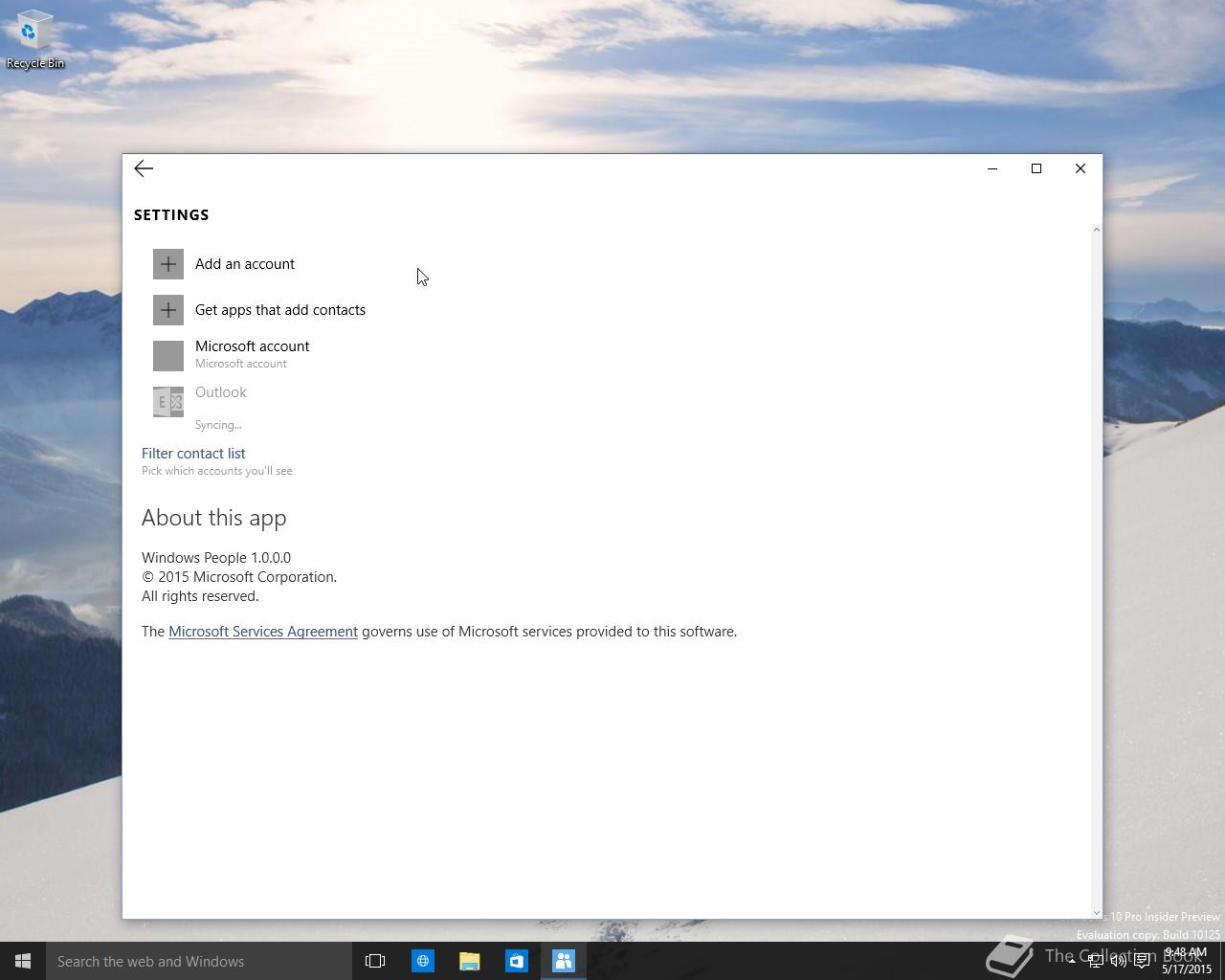The width and height of the screenshot is (1225, 980).
Task: Go back using the arrow icon
Action: [144, 168]
